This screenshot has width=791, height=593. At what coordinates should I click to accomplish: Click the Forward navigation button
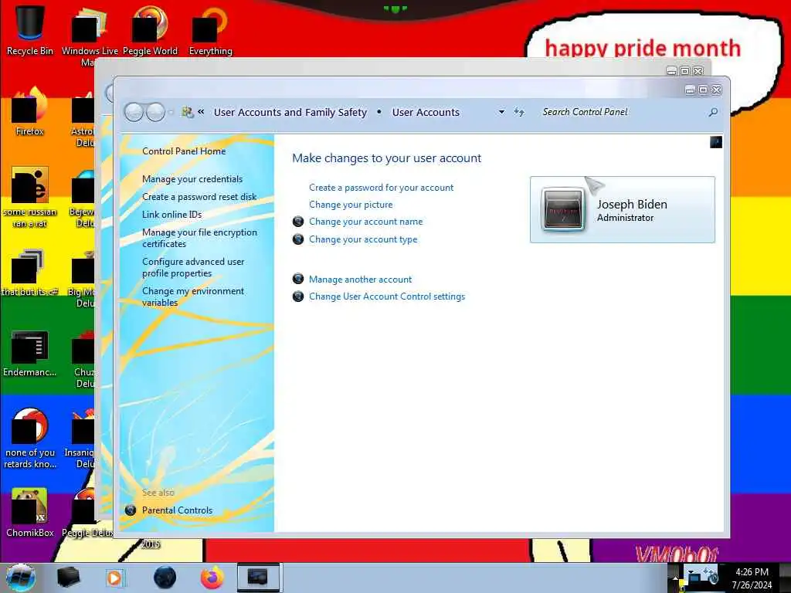tap(155, 112)
